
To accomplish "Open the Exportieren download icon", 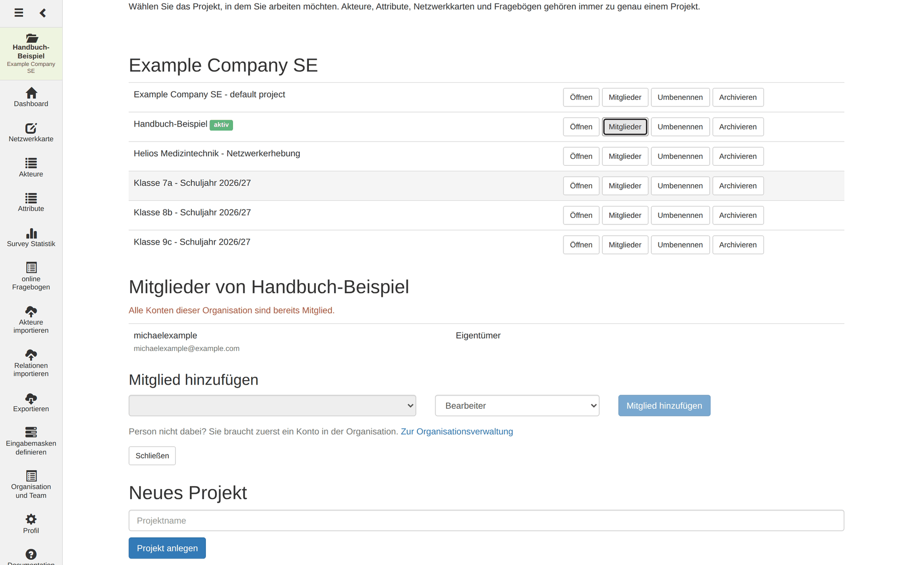I will click(x=31, y=398).
